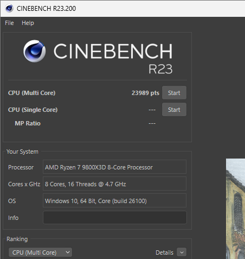This screenshot has height=259, width=245.
Task: Click the Info label
Action: [x=13, y=218]
